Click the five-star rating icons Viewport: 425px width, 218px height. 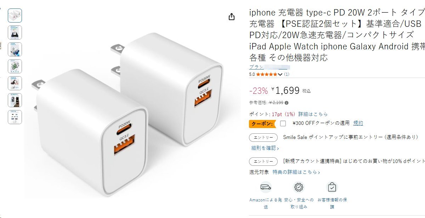pyautogui.click(x=267, y=74)
